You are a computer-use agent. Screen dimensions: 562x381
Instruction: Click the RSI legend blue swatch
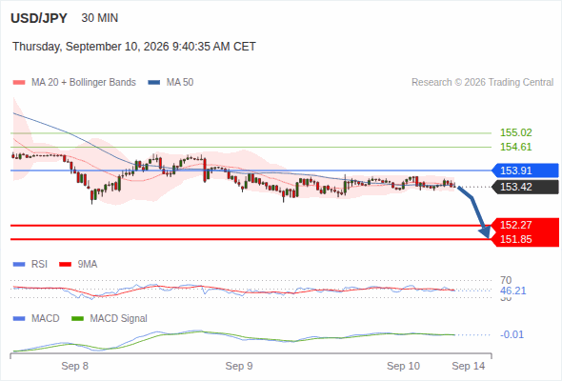[x=19, y=265]
